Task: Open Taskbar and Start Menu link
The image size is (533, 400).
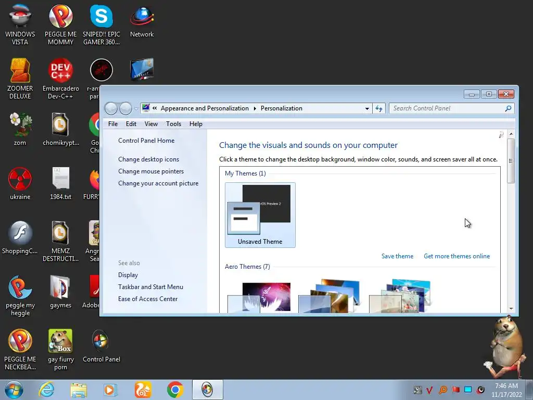Action: click(150, 287)
